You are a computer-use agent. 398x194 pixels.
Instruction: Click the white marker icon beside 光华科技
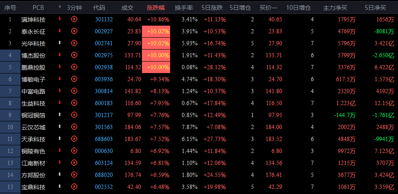(60, 43)
